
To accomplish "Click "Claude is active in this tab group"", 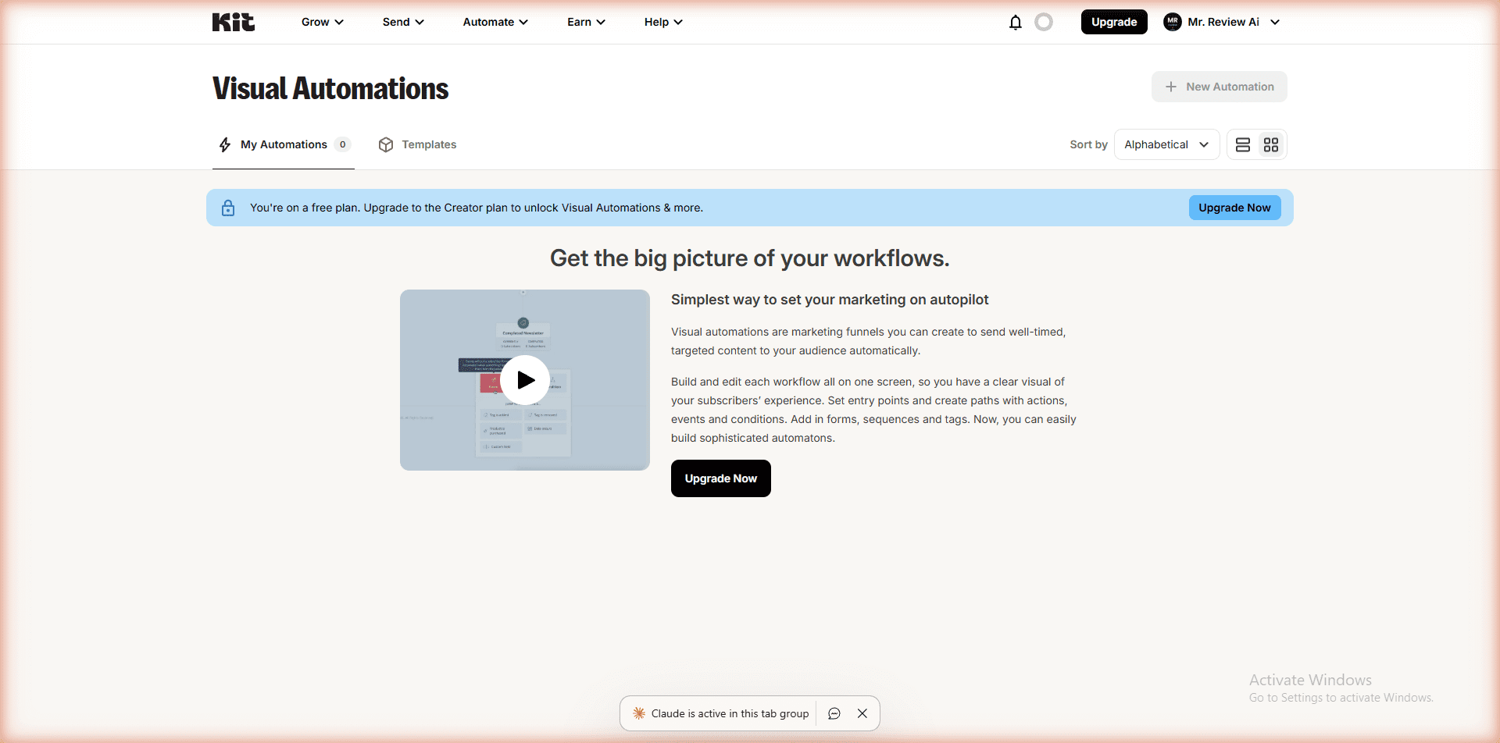I will pos(730,713).
